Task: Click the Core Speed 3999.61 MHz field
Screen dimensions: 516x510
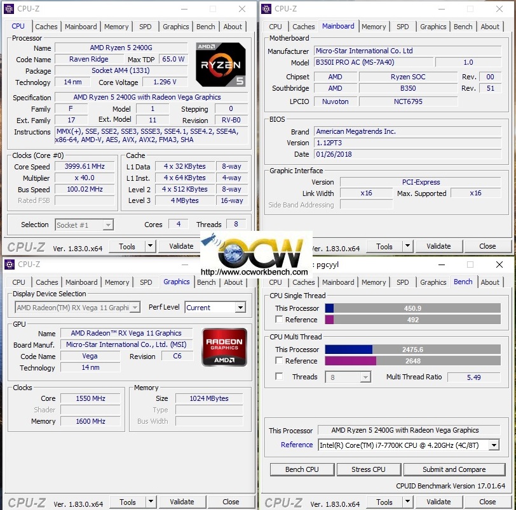Action: point(85,166)
